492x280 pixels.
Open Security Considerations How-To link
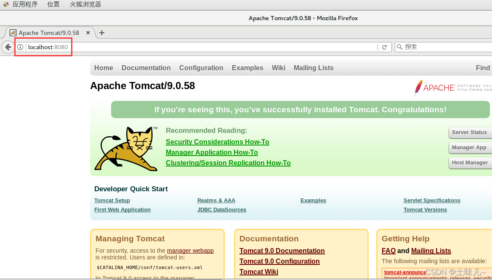218,142
